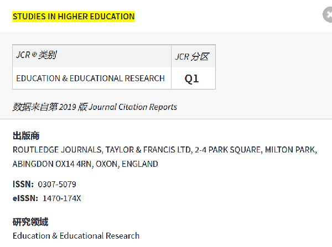Click the Education & Educational Research research area

coord(76,236)
